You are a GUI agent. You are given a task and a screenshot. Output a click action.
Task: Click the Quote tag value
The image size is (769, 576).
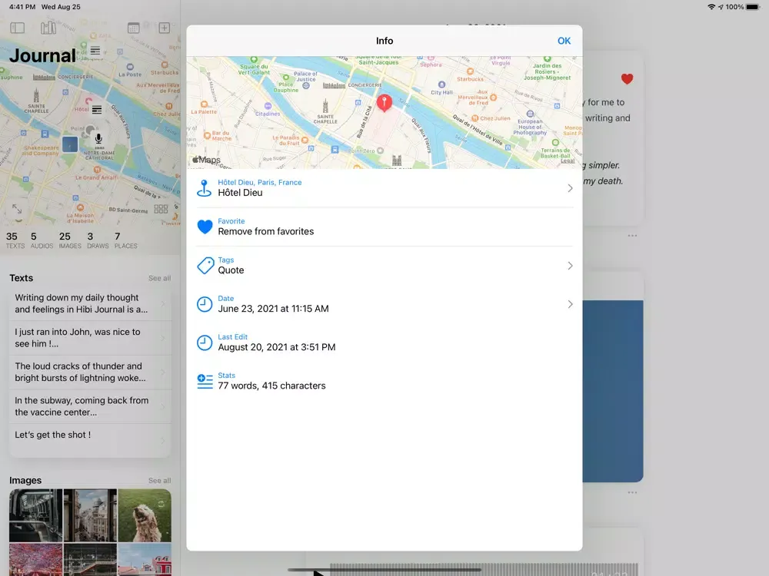(x=231, y=270)
